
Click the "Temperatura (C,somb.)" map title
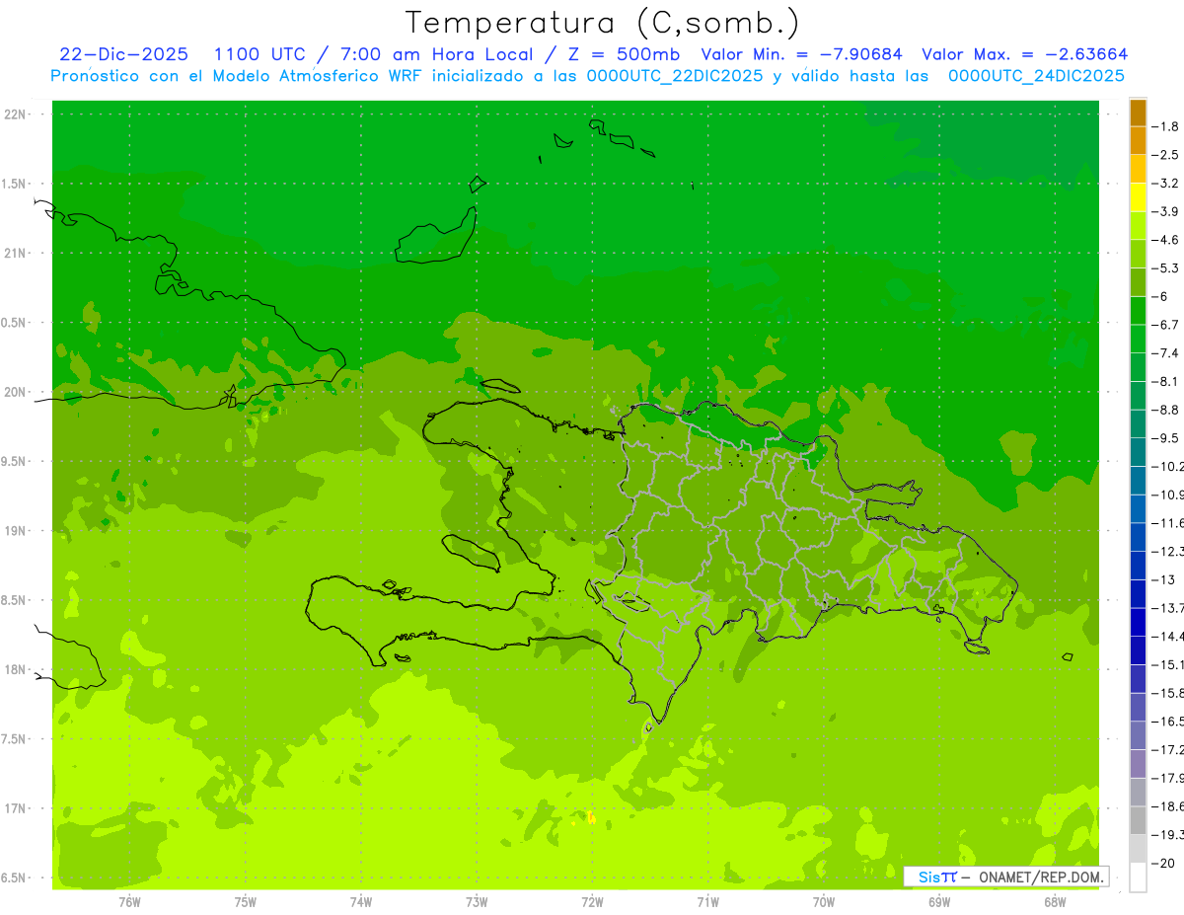[x=603, y=22]
